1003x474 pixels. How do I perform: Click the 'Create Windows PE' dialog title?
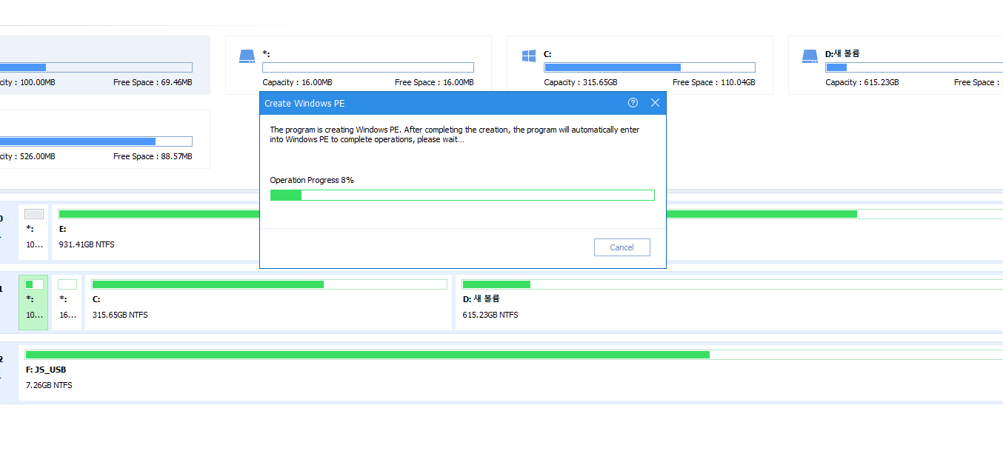304,103
